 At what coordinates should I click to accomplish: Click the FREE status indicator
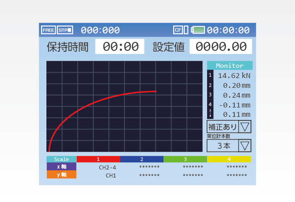tap(48, 30)
